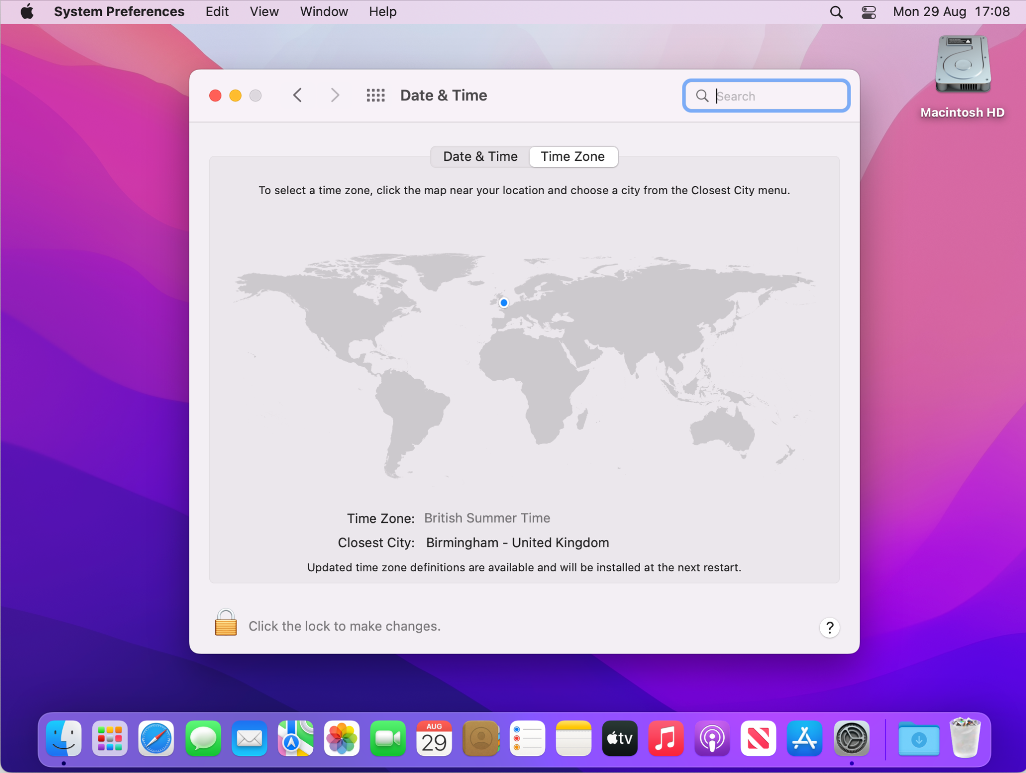Click System Preferences icon in Dock

pos(851,738)
